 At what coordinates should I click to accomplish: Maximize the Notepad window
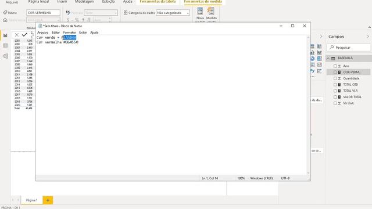click(x=292, y=26)
